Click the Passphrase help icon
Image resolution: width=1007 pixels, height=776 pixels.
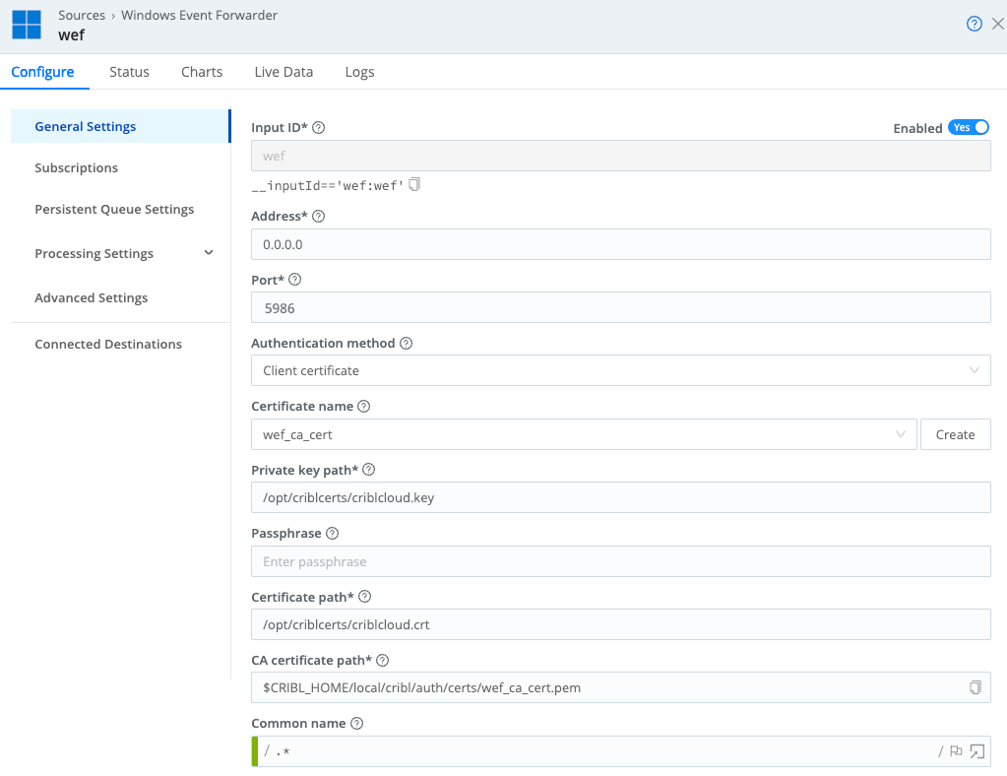(331, 532)
